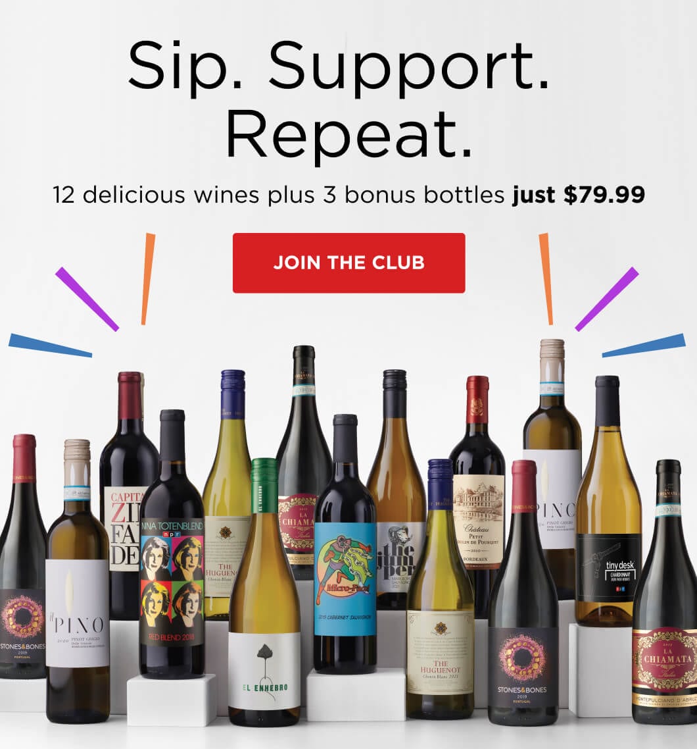Click the blue burst line on left
Viewport: 697px width, 749px height.
[50, 345]
